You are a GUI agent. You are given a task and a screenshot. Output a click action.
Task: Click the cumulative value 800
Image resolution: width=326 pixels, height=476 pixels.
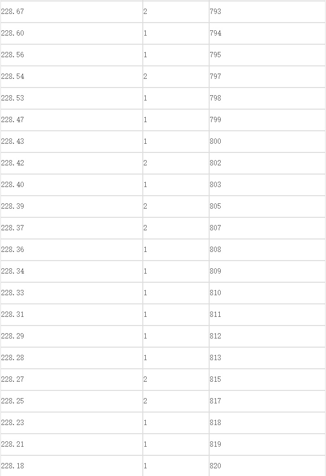(x=267, y=141)
